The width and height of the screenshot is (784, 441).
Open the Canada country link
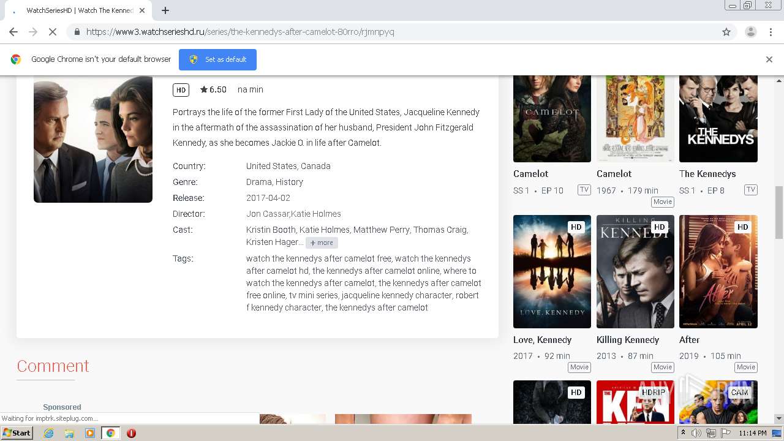coord(315,166)
